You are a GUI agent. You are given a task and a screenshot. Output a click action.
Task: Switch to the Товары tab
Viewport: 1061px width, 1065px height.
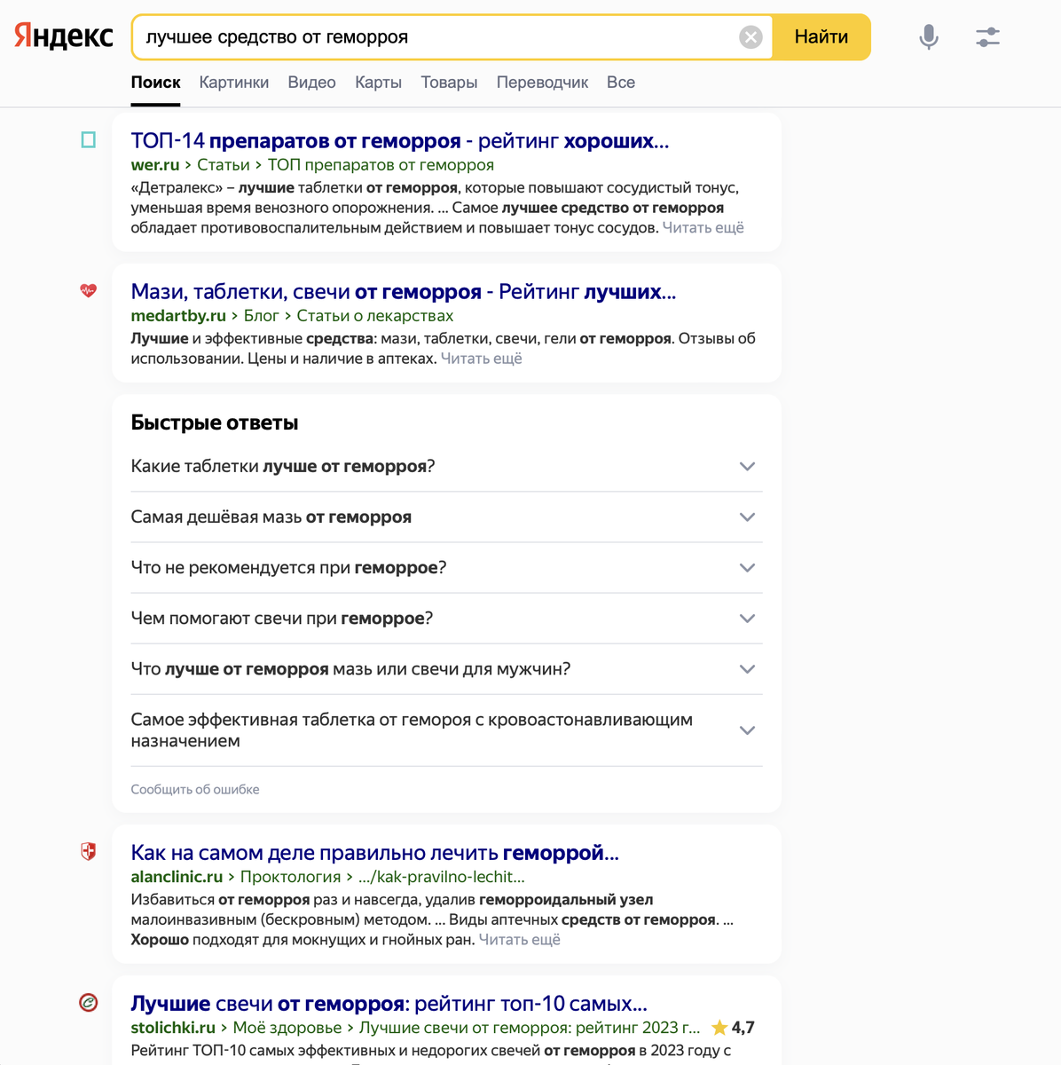click(449, 83)
